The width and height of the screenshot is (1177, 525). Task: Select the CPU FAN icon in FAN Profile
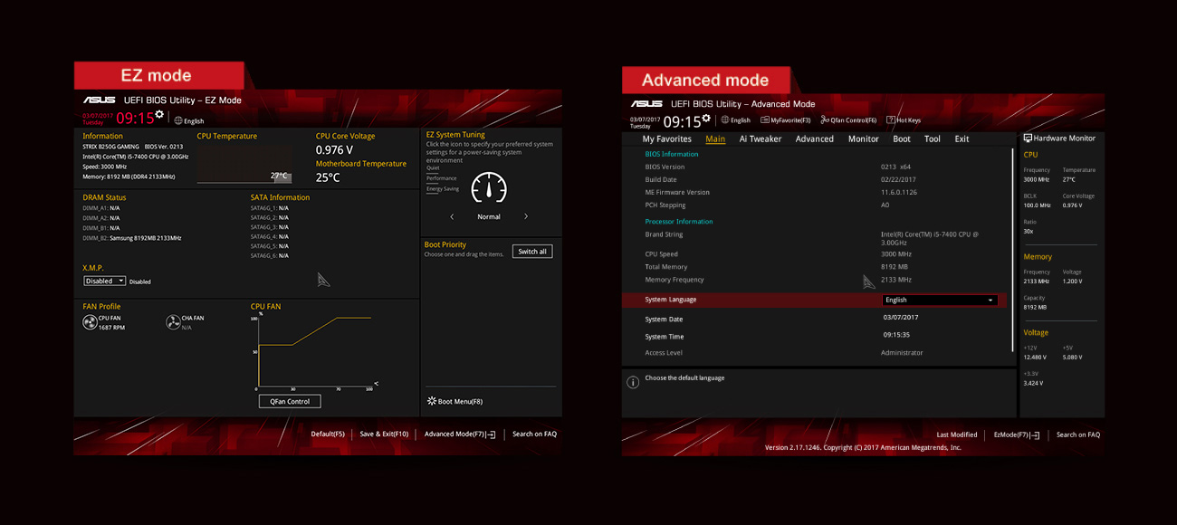pyautogui.click(x=90, y=322)
